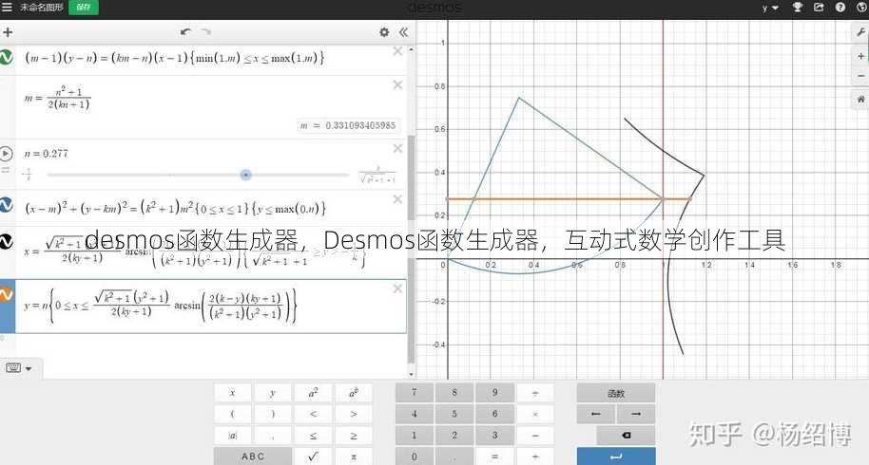Tap the a to the b exponent key
The width and height of the screenshot is (869, 465).
(x=354, y=393)
